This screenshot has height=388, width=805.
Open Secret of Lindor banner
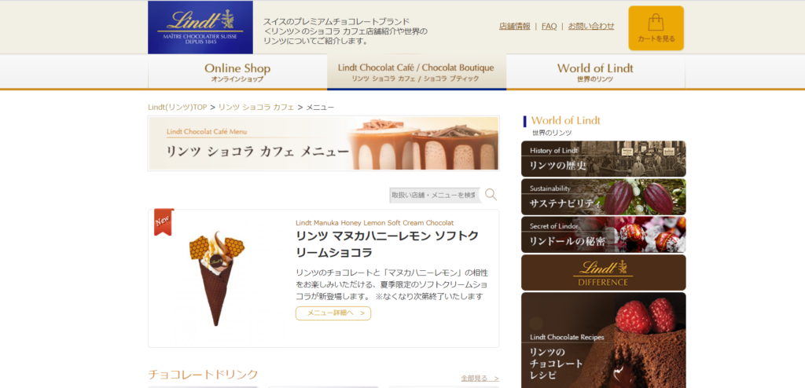[x=603, y=235]
